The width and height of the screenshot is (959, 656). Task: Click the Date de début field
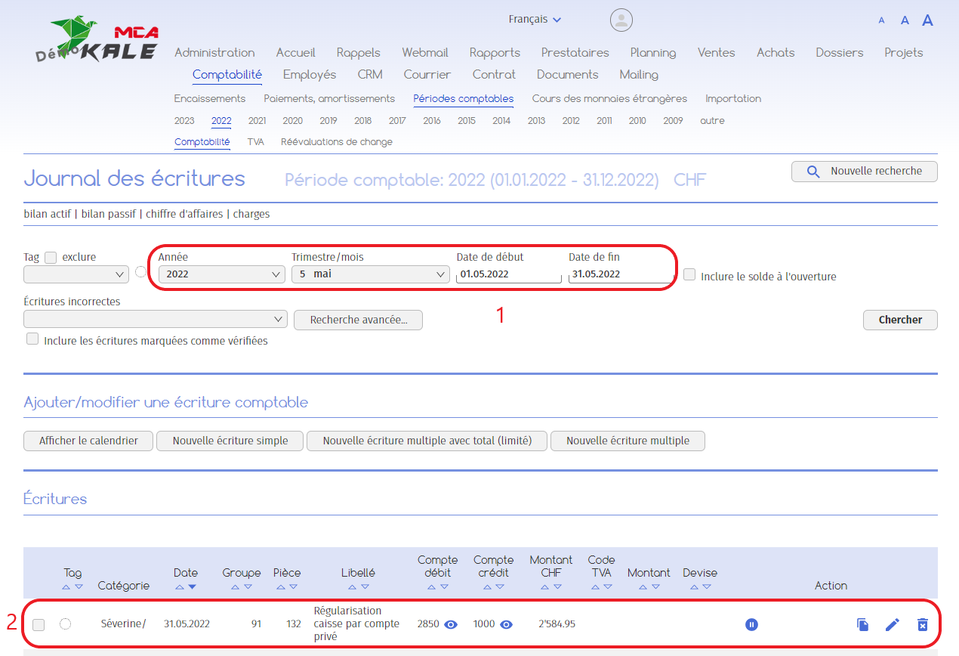(x=509, y=274)
